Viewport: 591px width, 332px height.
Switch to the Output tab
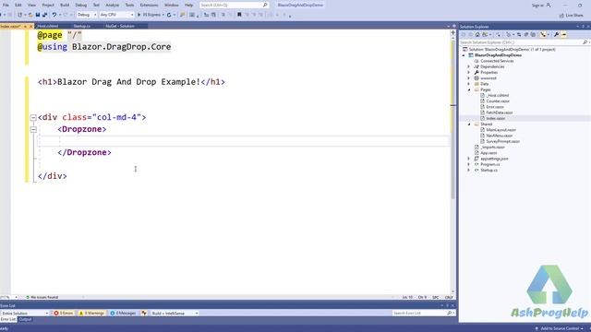[25, 320]
